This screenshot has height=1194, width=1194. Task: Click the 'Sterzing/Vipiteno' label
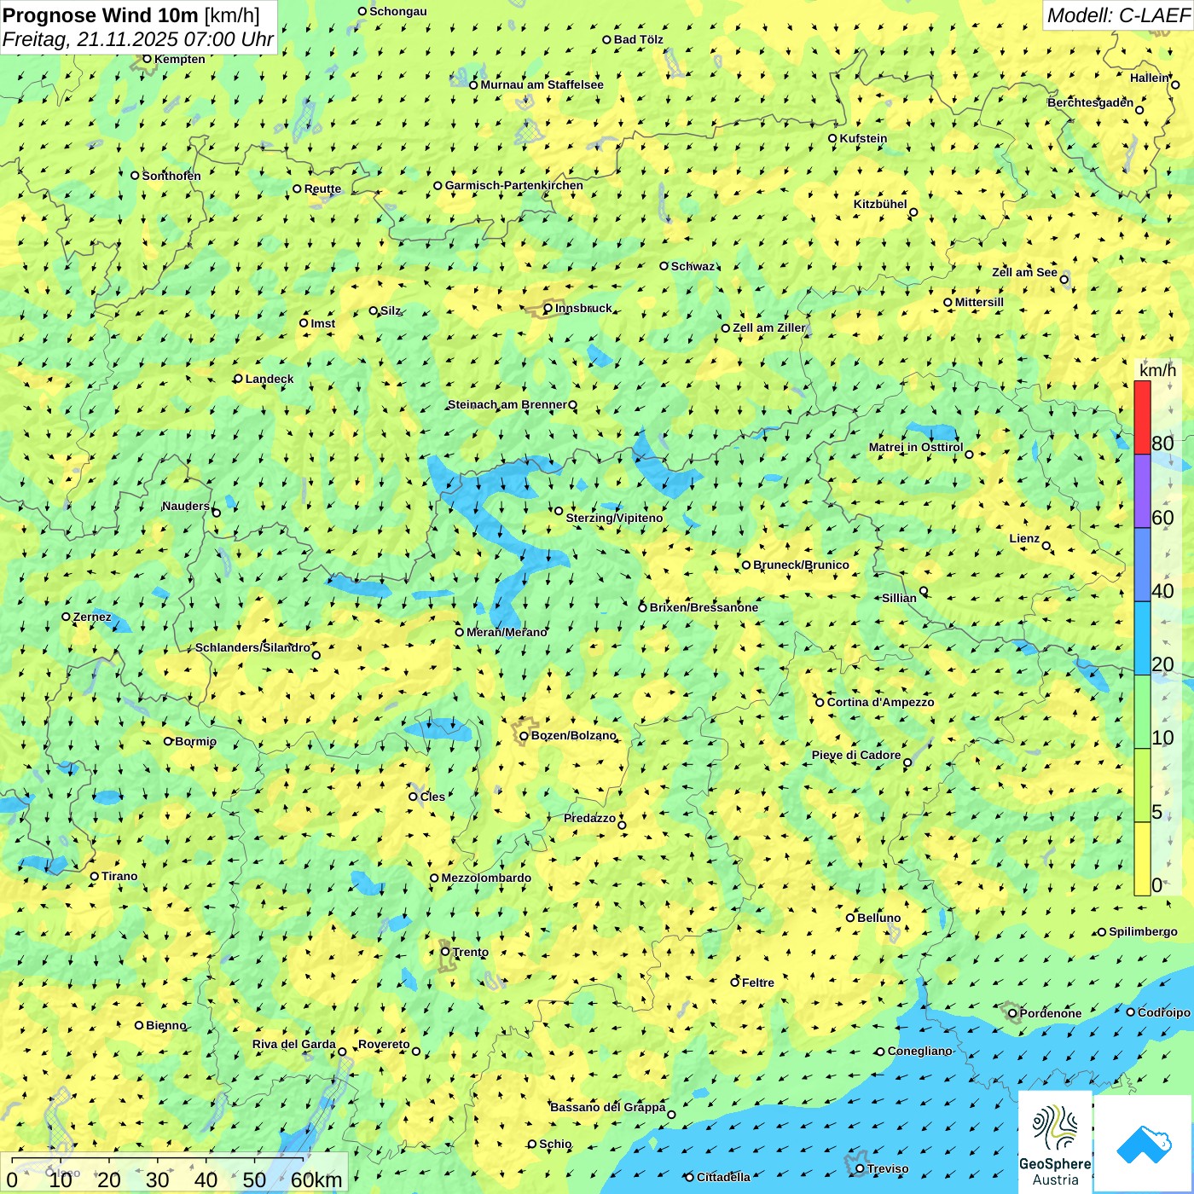pyautogui.click(x=614, y=518)
